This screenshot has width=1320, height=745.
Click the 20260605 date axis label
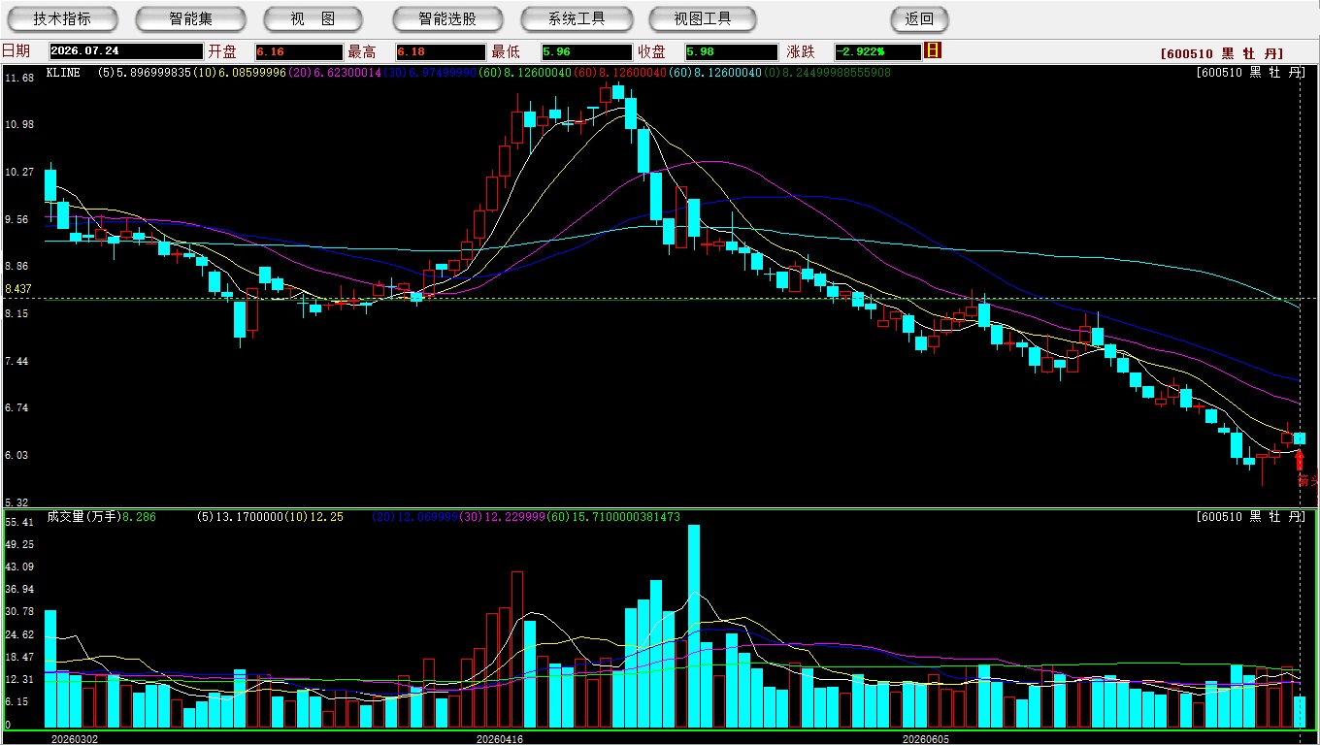click(927, 738)
